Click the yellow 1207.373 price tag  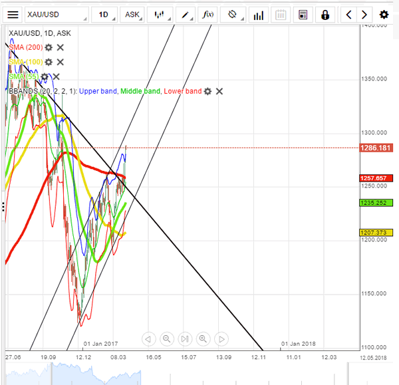tap(376, 233)
